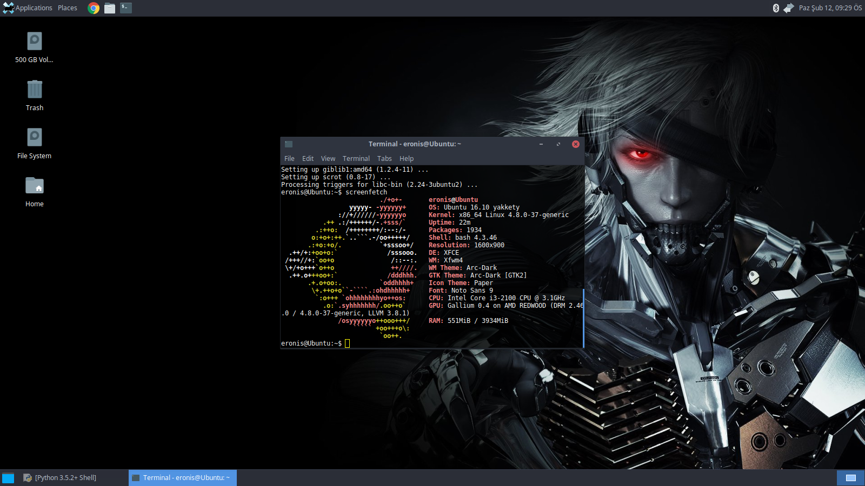Launch Google Chrome from the panel
865x486 pixels.
[94, 8]
